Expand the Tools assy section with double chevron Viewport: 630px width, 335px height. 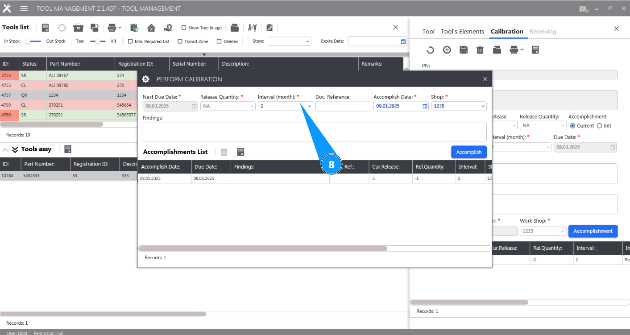[15, 149]
